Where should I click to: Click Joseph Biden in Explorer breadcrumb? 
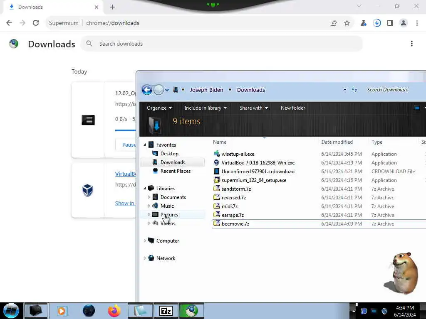point(206,90)
